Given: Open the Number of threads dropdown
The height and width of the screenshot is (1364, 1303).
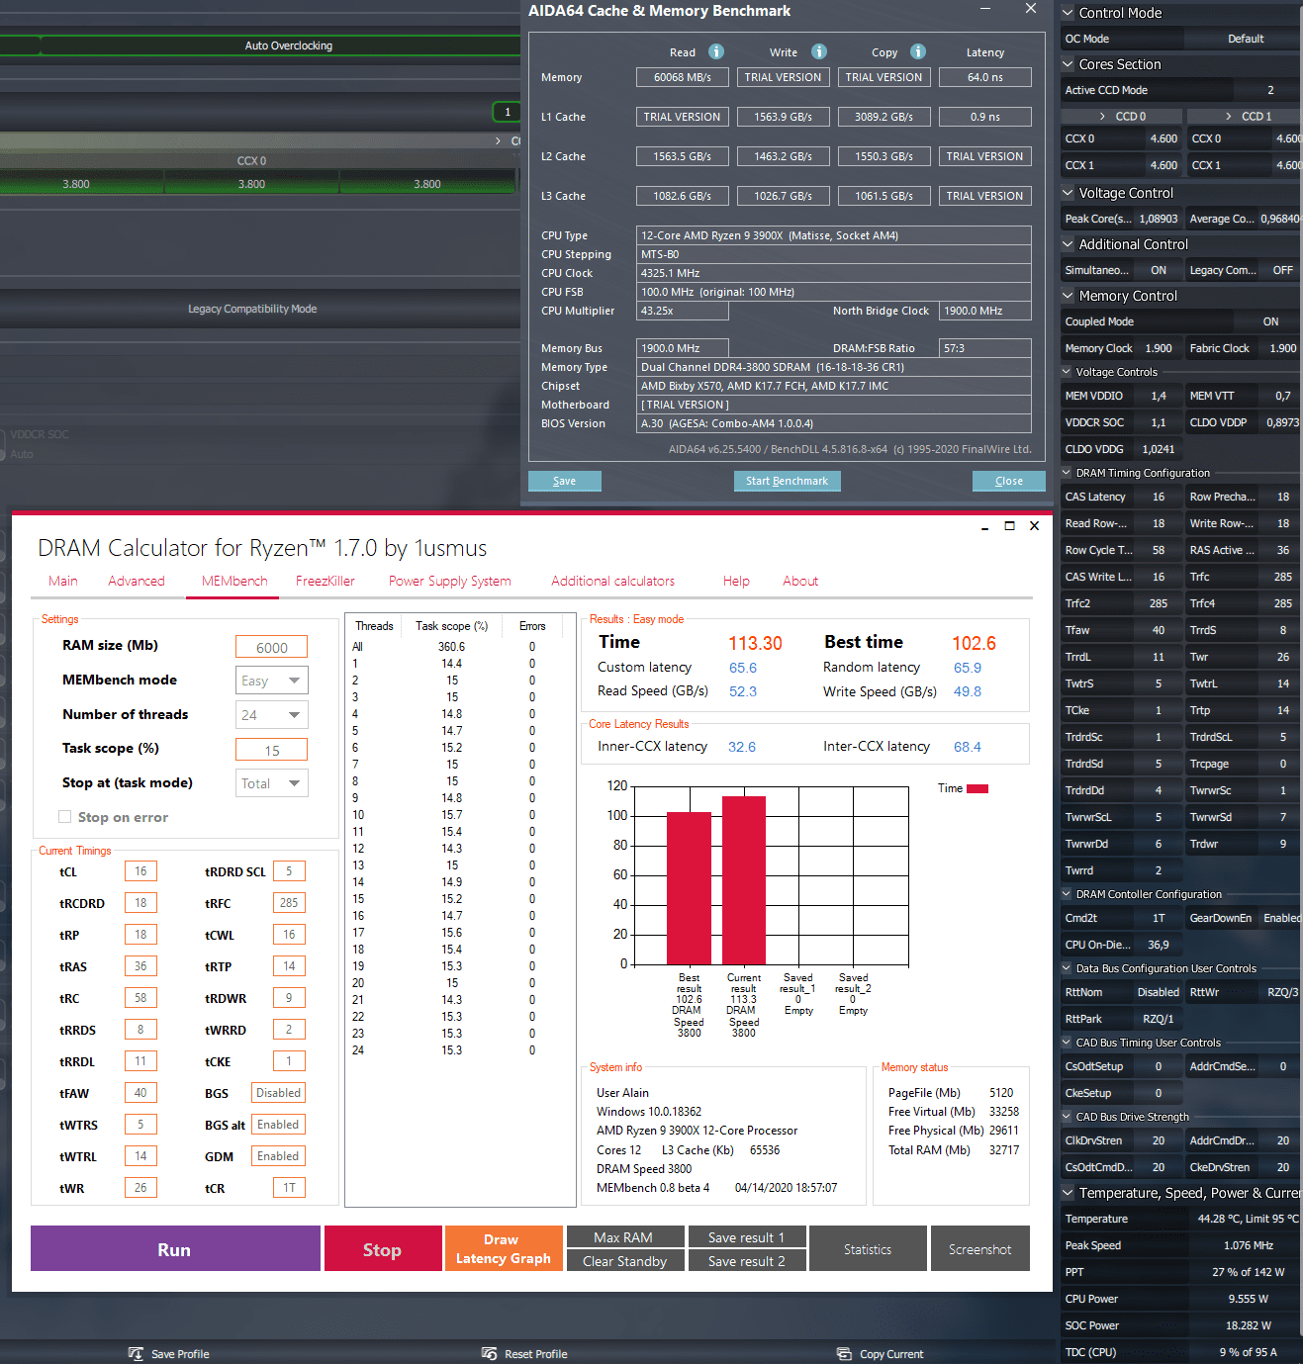Looking at the screenshot, I should (272, 715).
